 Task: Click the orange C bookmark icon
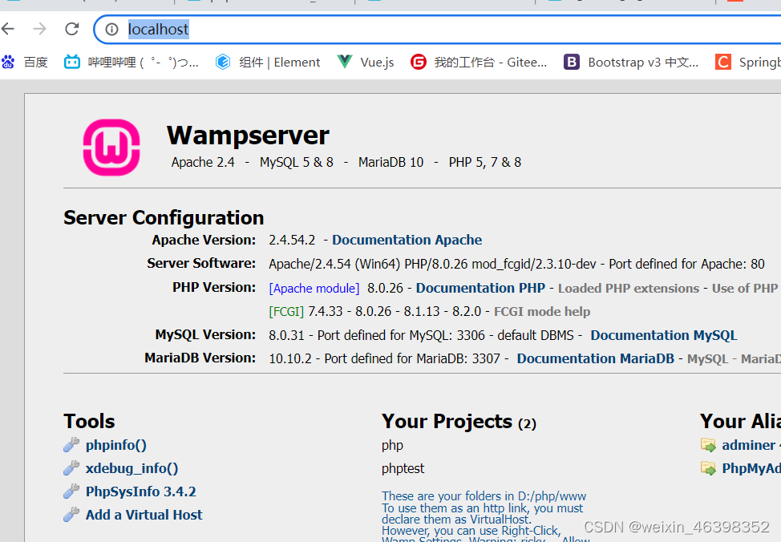pyautogui.click(x=723, y=62)
